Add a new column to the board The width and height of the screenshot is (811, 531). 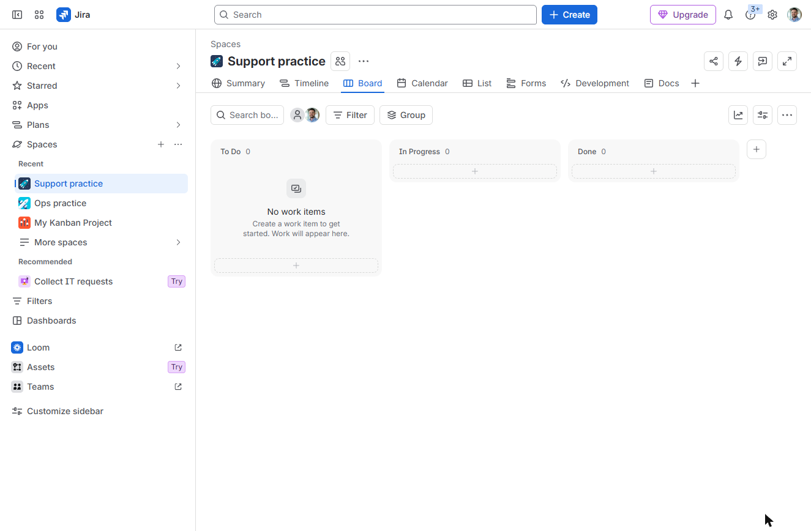(757, 149)
